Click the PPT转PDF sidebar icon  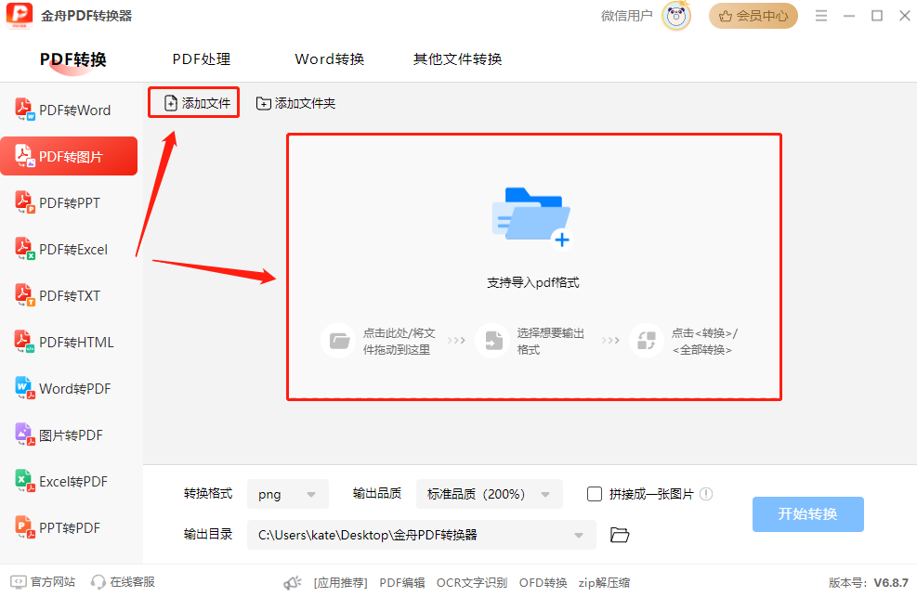(24, 527)
